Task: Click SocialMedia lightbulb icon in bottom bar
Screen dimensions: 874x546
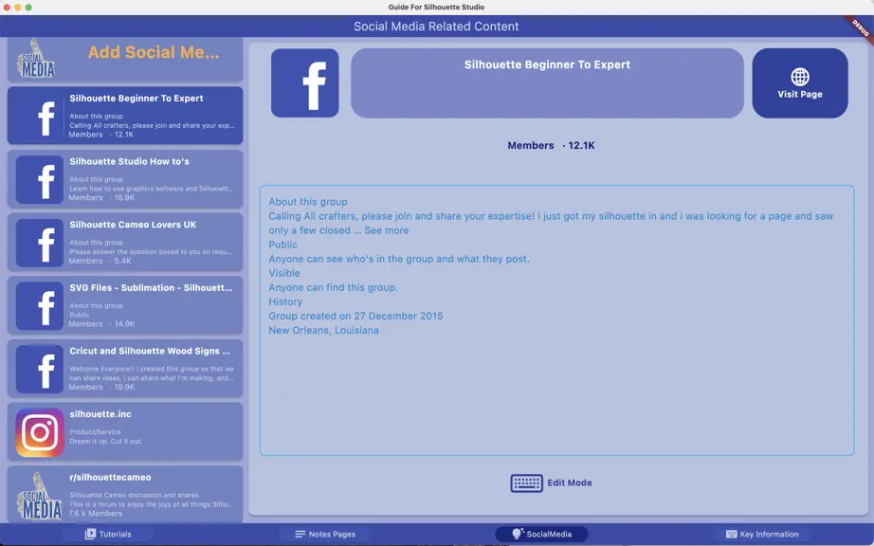Action: pyautogui.click(x=518, y=534)
